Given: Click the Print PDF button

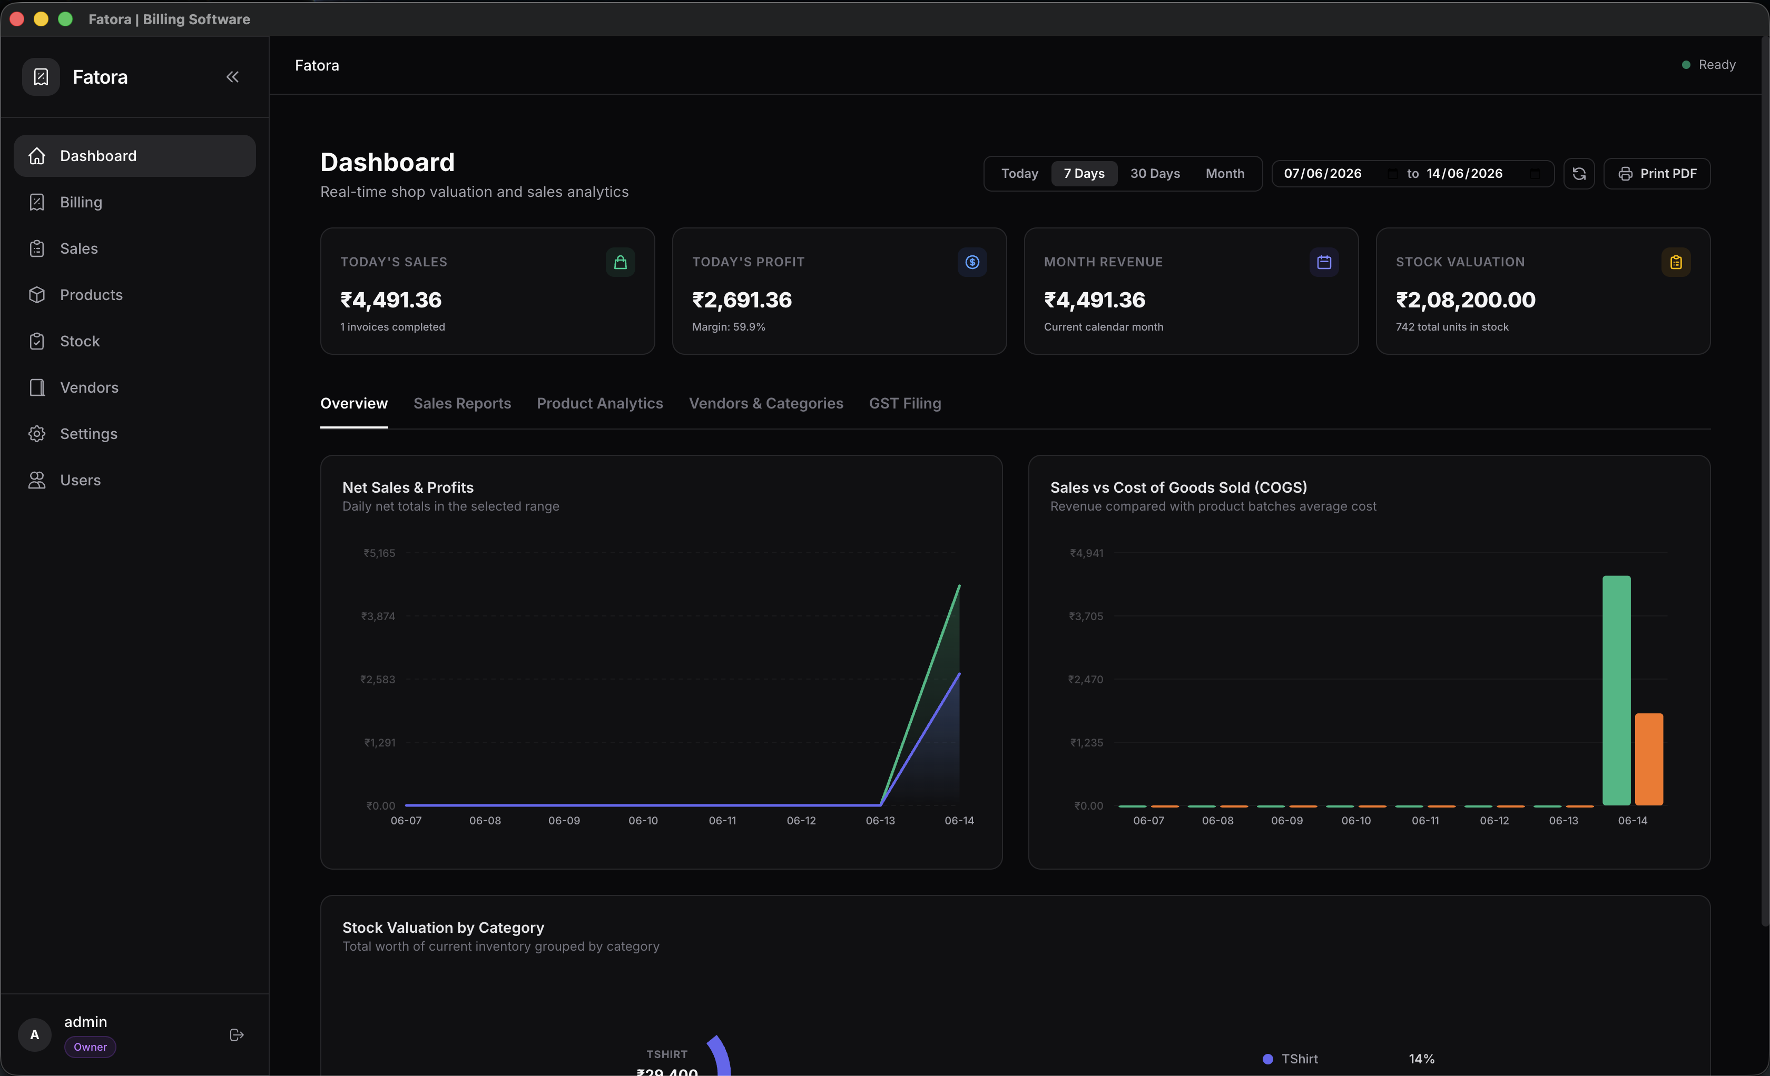Looking at the screenshot, I should coord(1657,174).
